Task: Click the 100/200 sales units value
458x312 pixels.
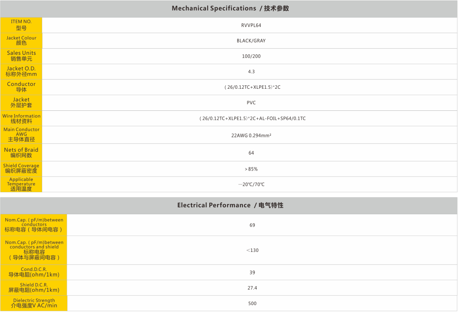Action: point(251,56)
